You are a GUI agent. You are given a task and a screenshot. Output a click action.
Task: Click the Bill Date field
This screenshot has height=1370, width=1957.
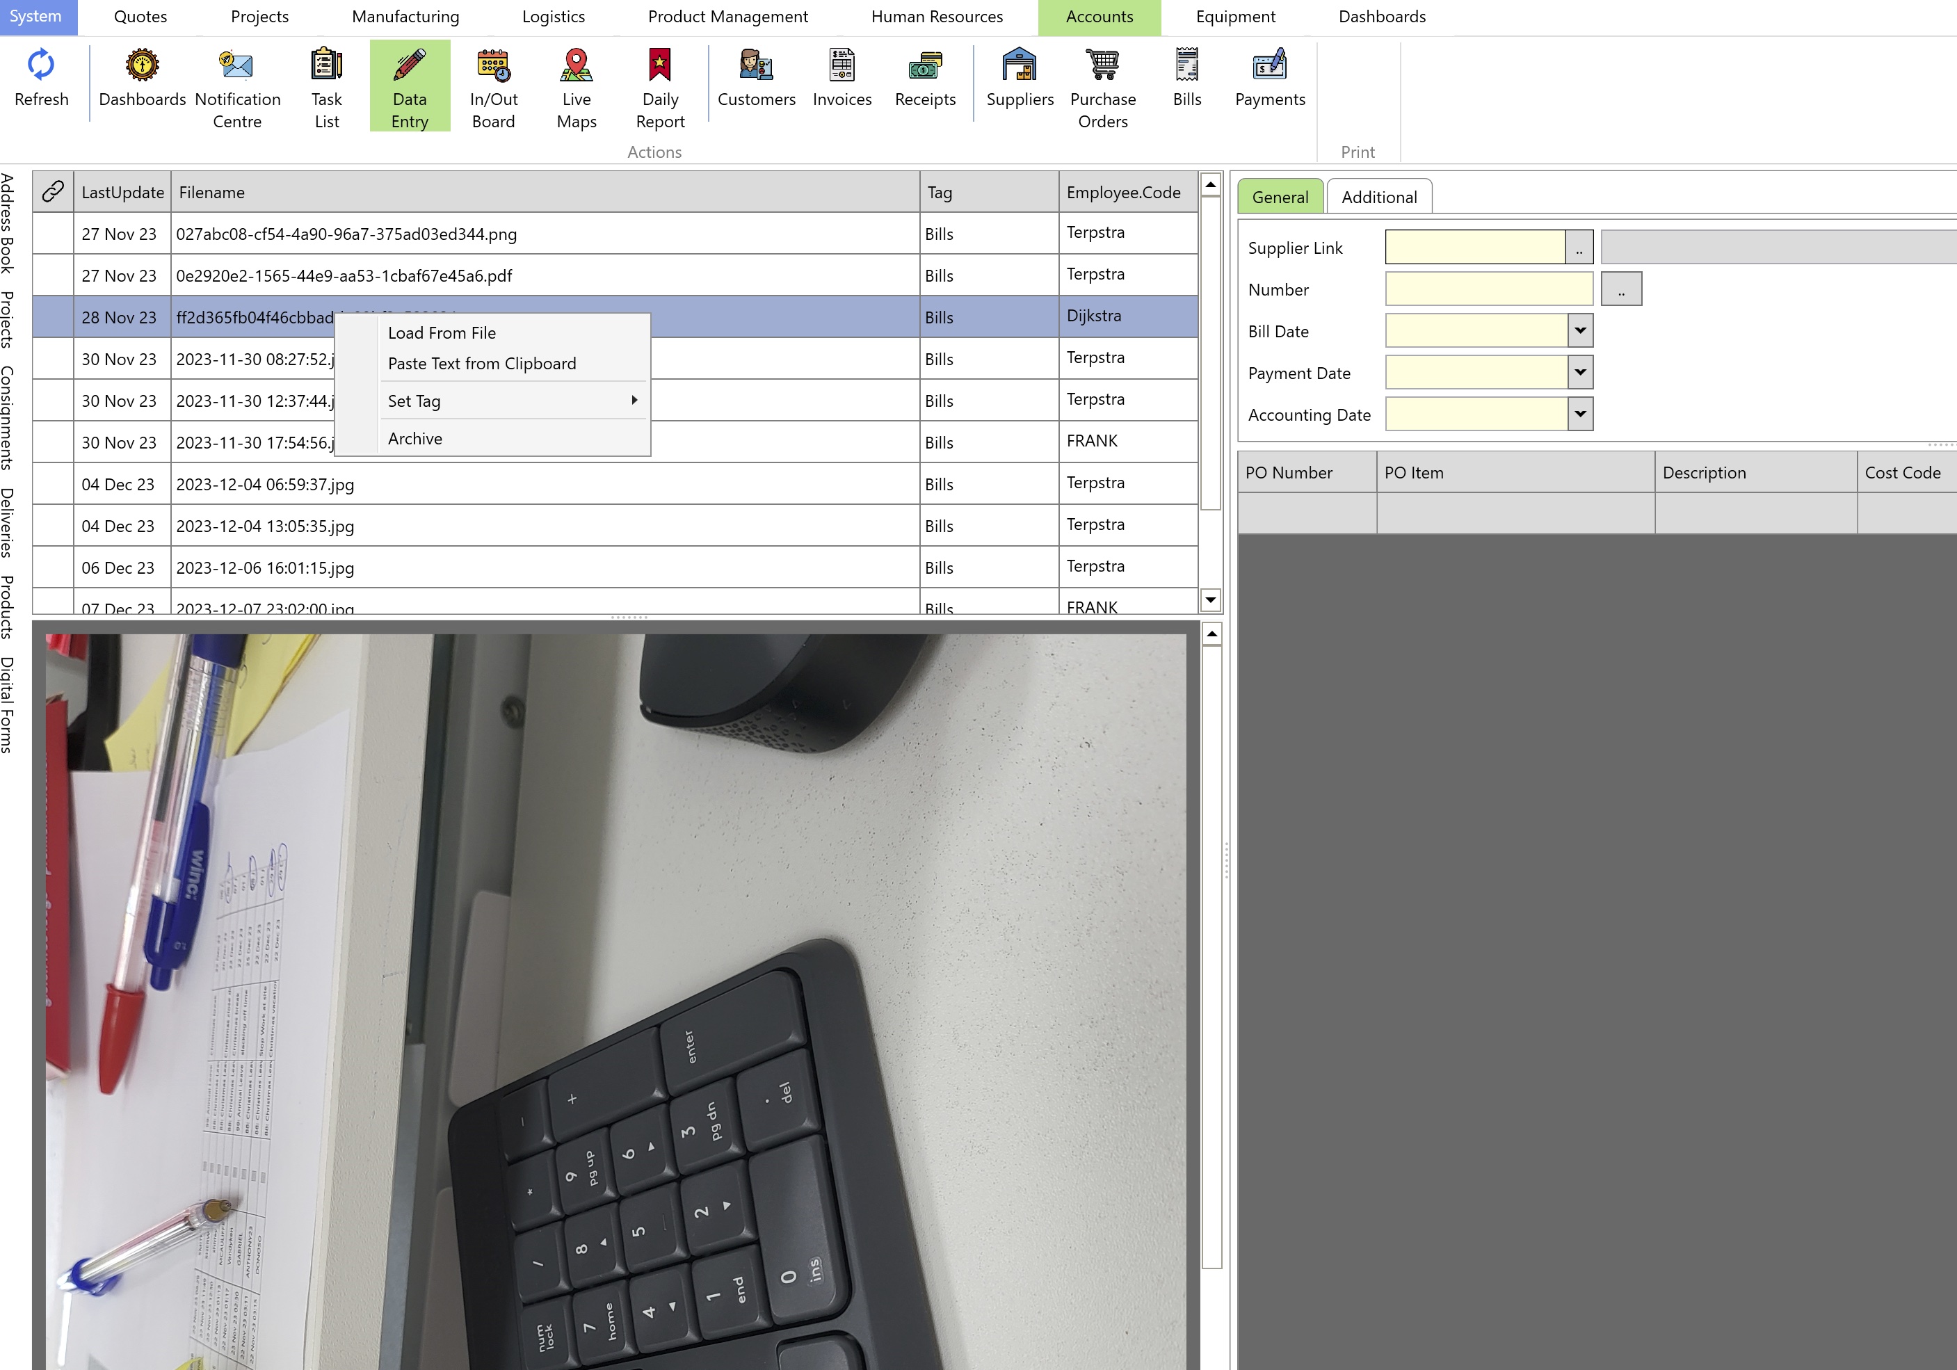click(1476, 331)
